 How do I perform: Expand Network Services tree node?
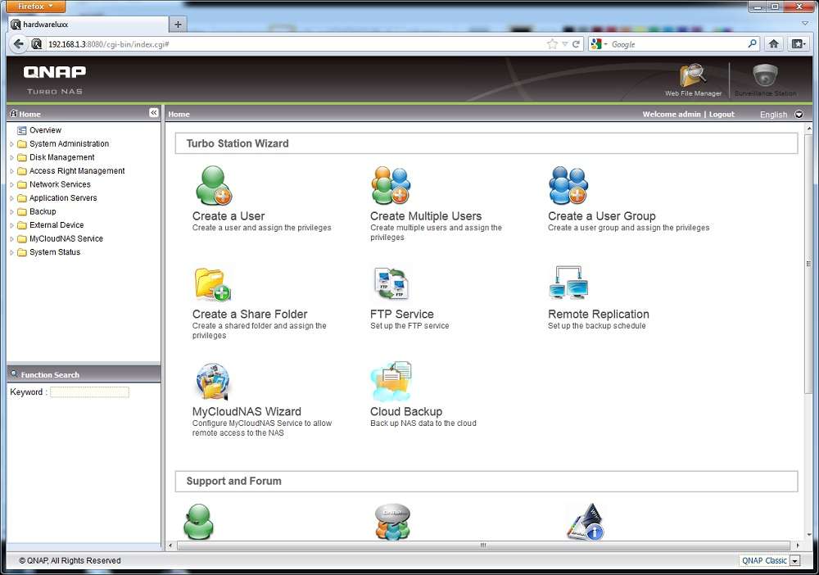pyautogui.click(x=11, y=185)
